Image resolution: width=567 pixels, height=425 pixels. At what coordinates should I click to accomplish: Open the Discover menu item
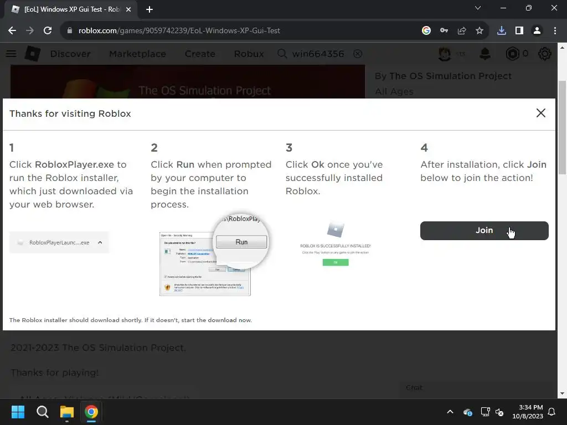pos(70,54)
